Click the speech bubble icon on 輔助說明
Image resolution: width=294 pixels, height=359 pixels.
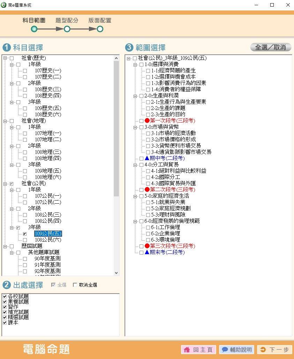point(225,350)
